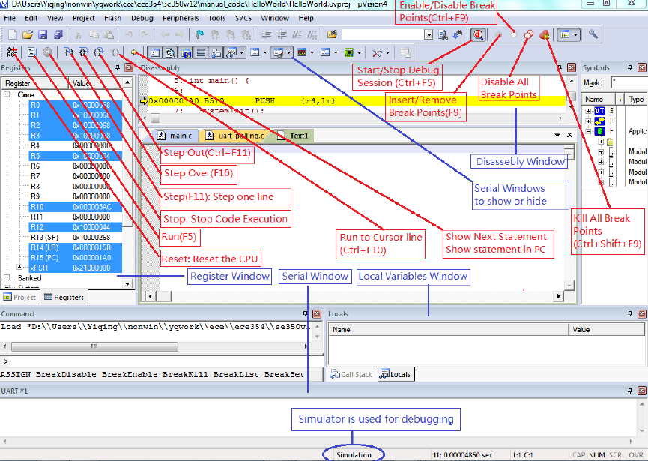Toggle the Start/Stop Debug Session button
This screenshot has height=461, width=648.
tap(477, 34)
